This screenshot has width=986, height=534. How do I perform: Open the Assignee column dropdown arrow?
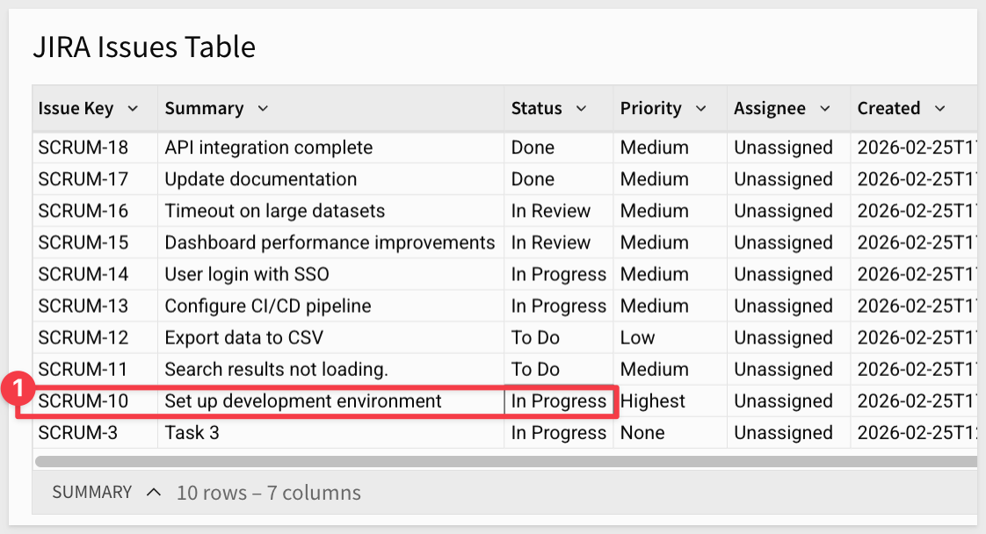tap(824, 109)
